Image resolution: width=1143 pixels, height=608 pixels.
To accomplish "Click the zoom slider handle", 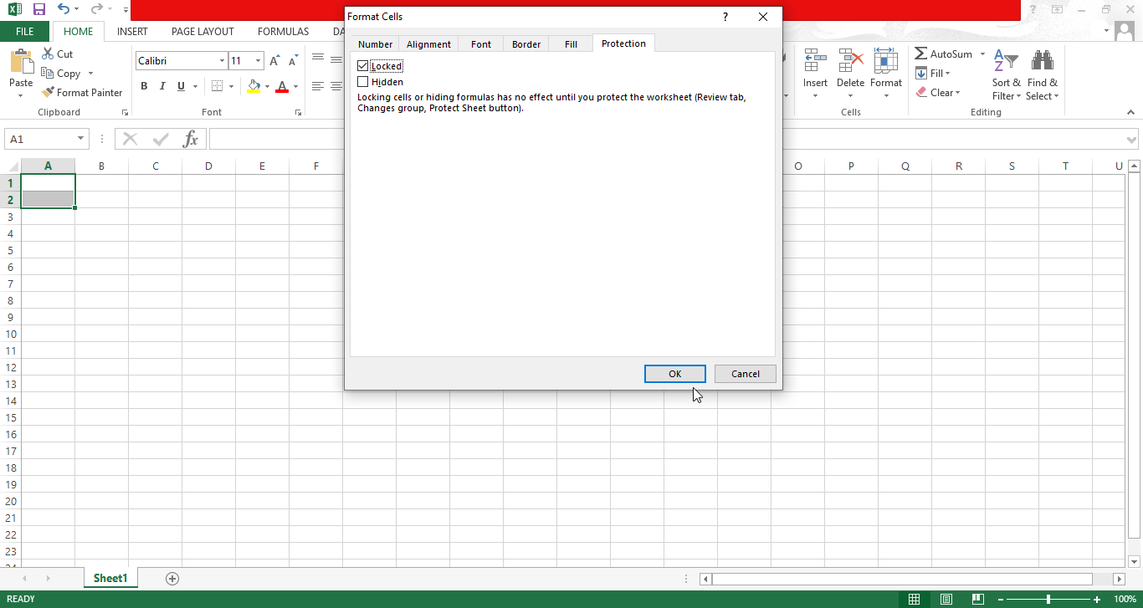I will pos(1048,599).
